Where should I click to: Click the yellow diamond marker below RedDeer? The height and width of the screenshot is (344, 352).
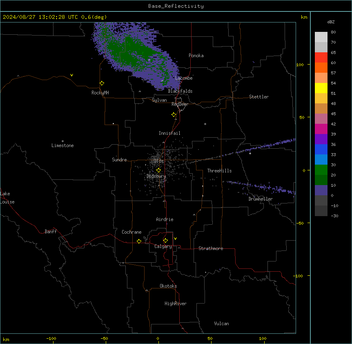pos(174,115)
